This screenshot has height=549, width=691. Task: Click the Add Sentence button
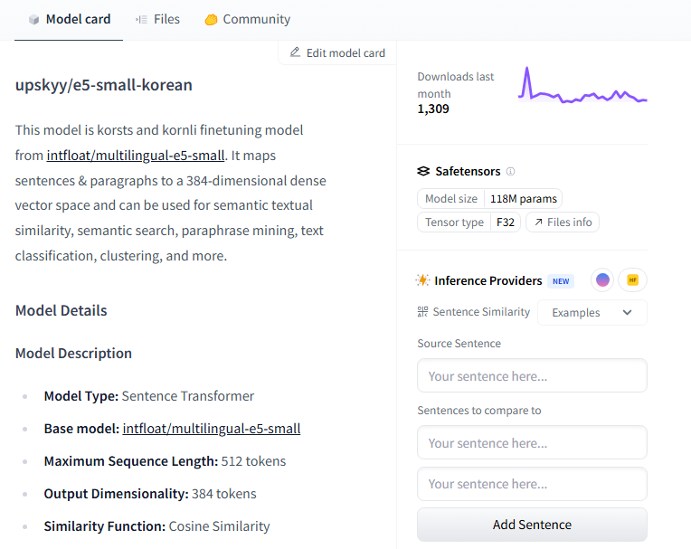pos(532,525)
